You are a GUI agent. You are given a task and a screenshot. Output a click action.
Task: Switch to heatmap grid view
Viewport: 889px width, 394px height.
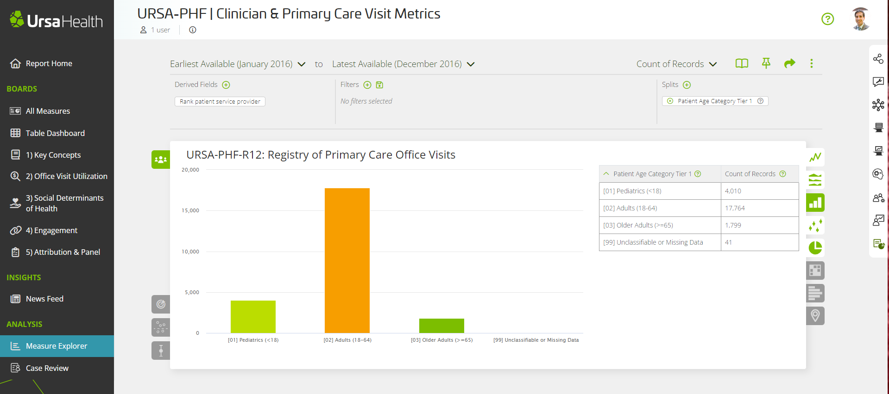click(x=815, y=271)
